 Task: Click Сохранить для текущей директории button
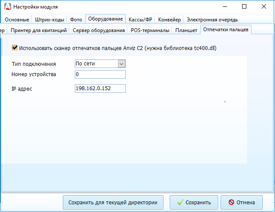point(113,202)
